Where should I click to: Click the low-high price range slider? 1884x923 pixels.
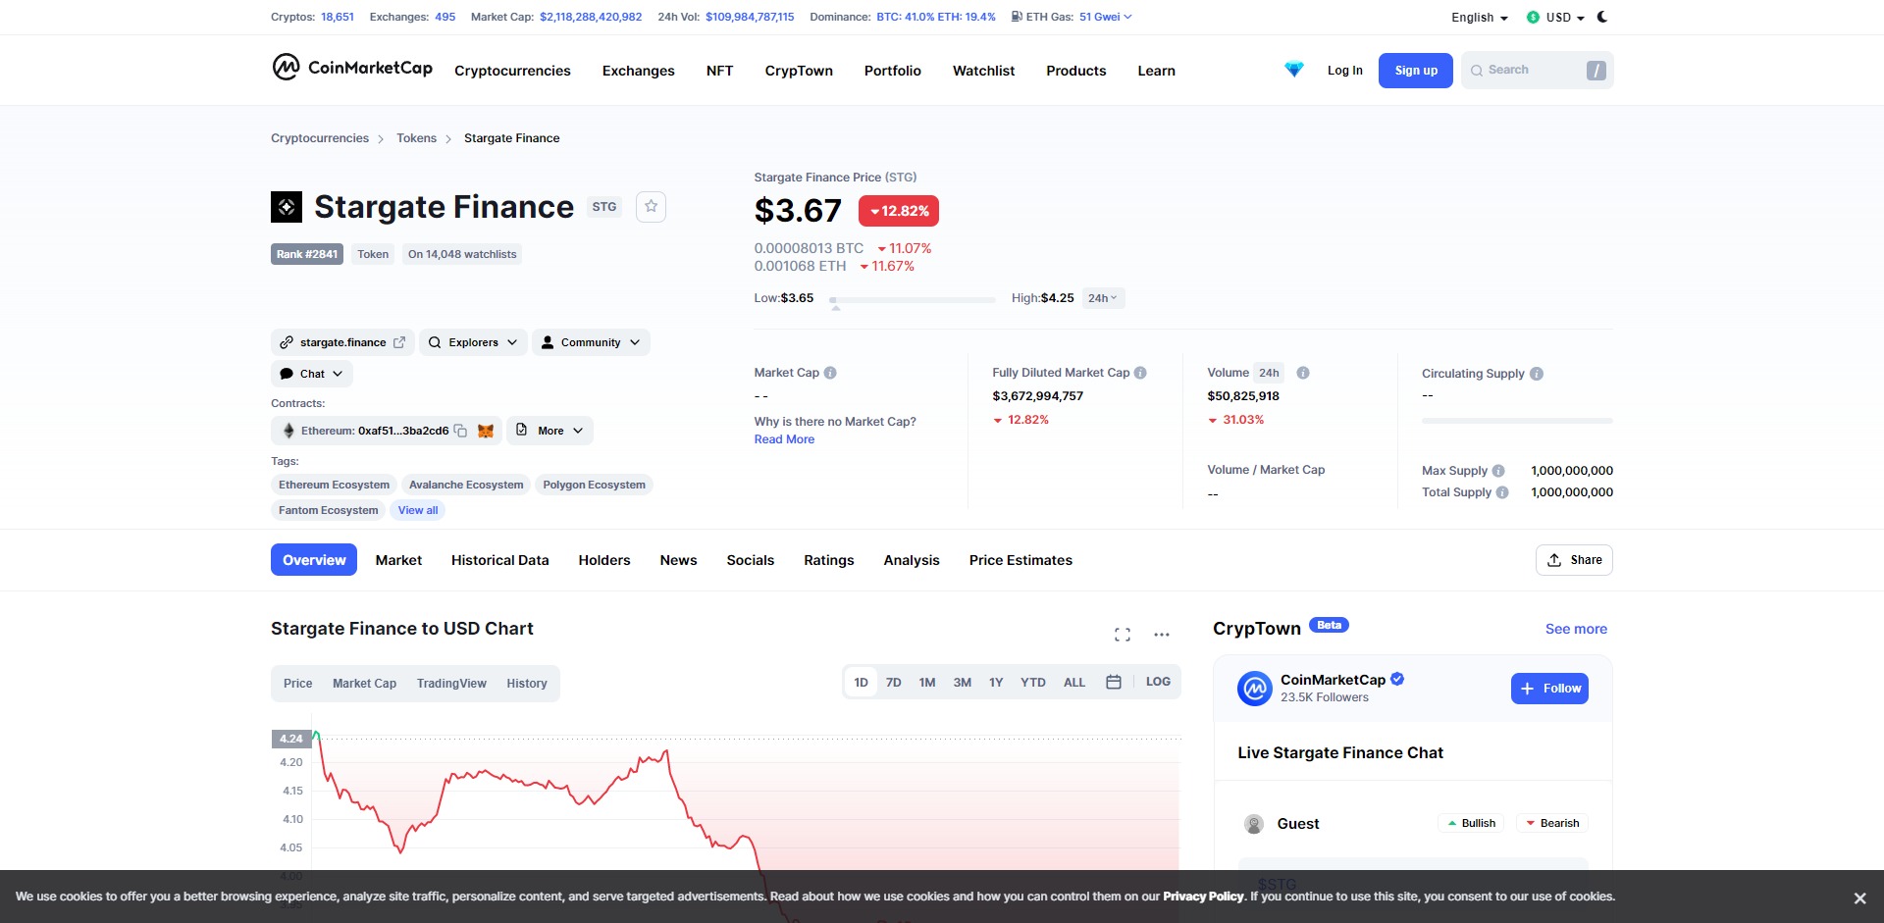(913, 300)
